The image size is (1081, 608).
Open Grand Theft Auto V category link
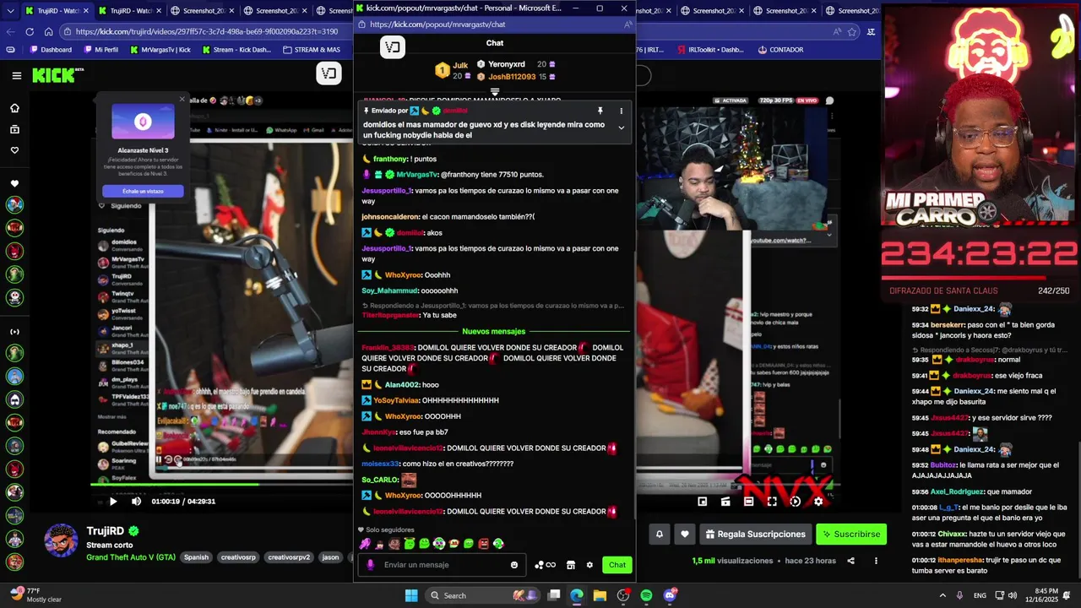click(131, 557)
